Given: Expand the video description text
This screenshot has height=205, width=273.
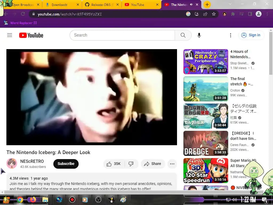Looking at the screenshot, I should tap(92, 182).
